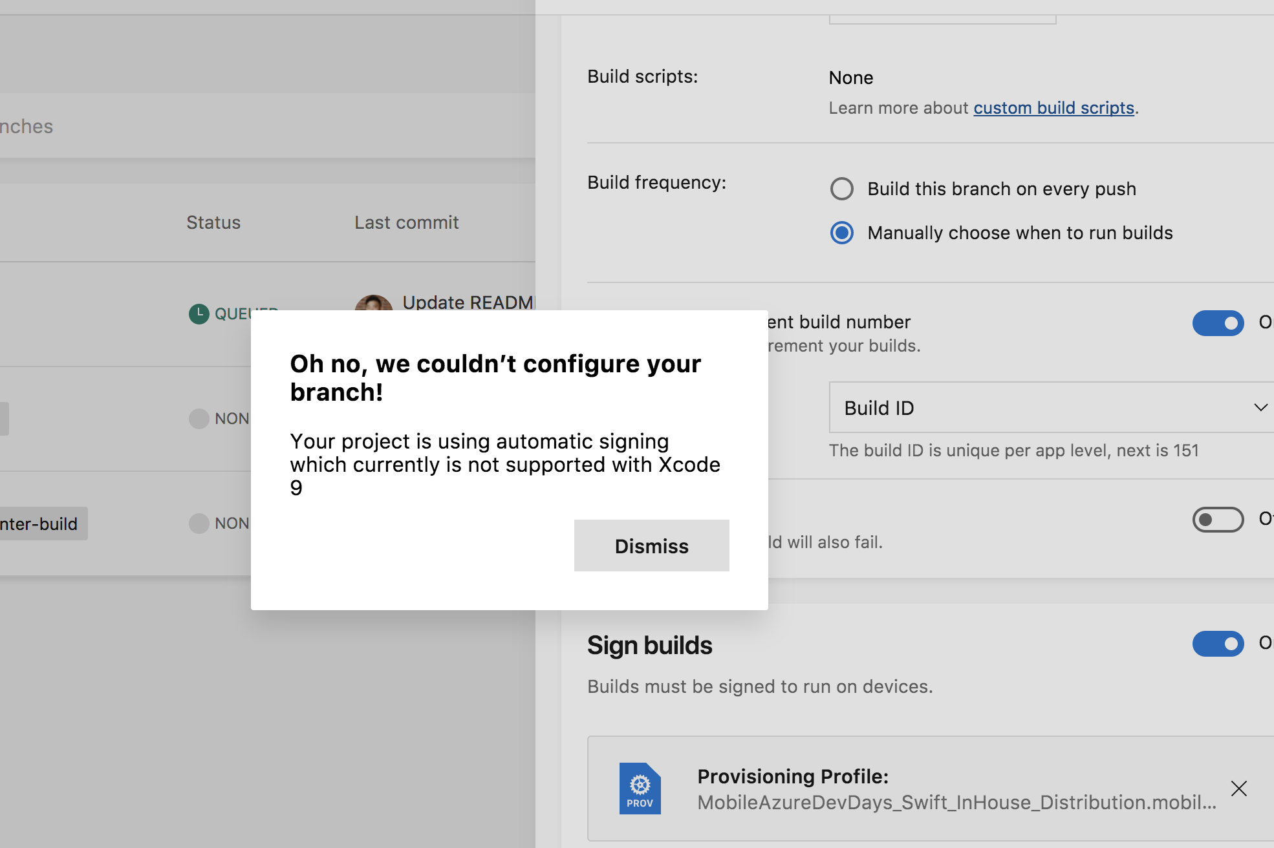This screenshot has height=848, width=1274.
Task: Turn off the Sign builds switch
Action: point(1218,644)
